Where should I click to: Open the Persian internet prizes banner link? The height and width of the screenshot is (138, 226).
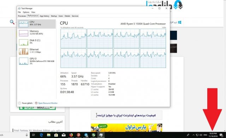click(x=126, y=115)
